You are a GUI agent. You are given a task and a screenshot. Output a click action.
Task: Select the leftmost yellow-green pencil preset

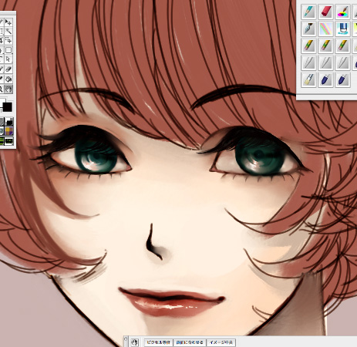coord(308,45)
